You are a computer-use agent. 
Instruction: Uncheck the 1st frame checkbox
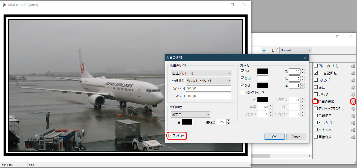[x=242, y=71]
